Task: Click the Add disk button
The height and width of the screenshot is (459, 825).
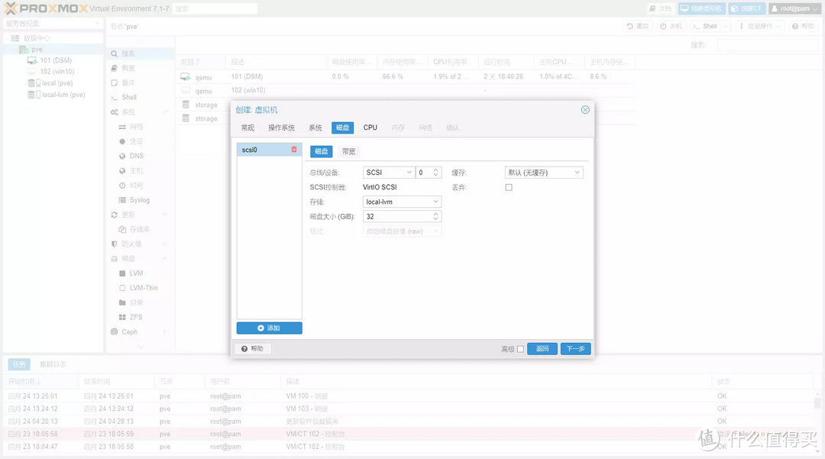Action: point(270,328)
